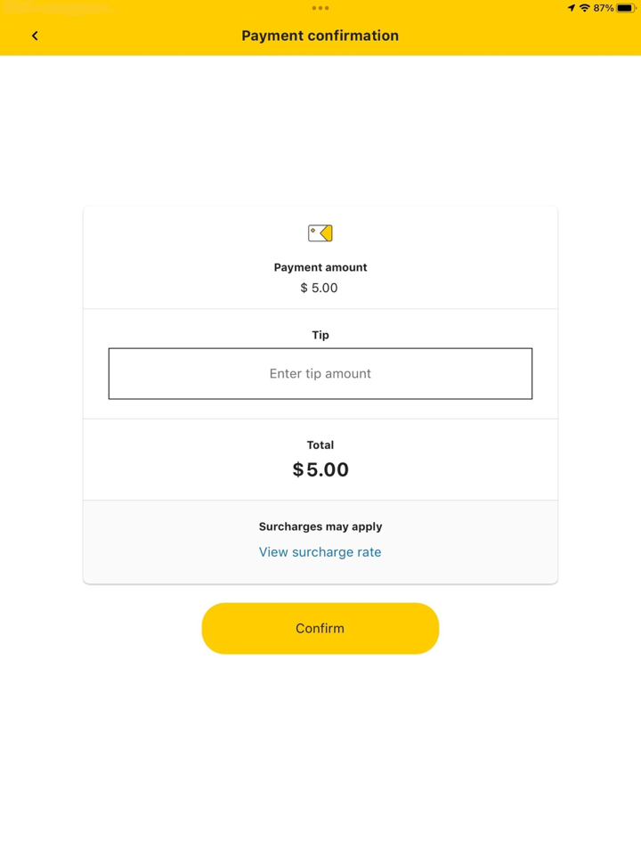
Task: Tap the dollar sign beside payment amount
Action: click(304, 289)
